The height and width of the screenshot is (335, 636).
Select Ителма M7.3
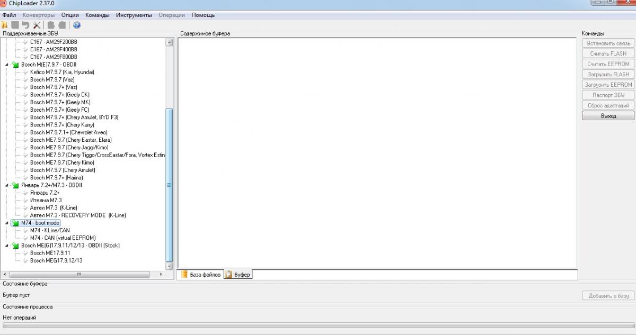pyautogui.click(x=46, y=200)
